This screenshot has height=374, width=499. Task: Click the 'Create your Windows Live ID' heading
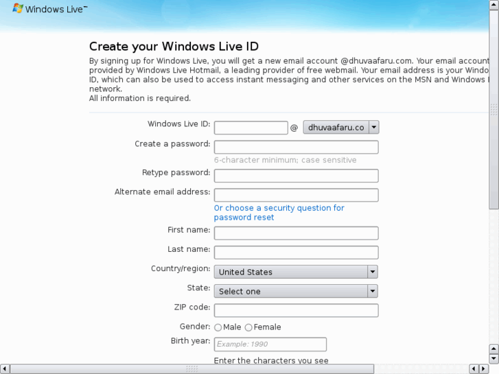pos(174,47)
